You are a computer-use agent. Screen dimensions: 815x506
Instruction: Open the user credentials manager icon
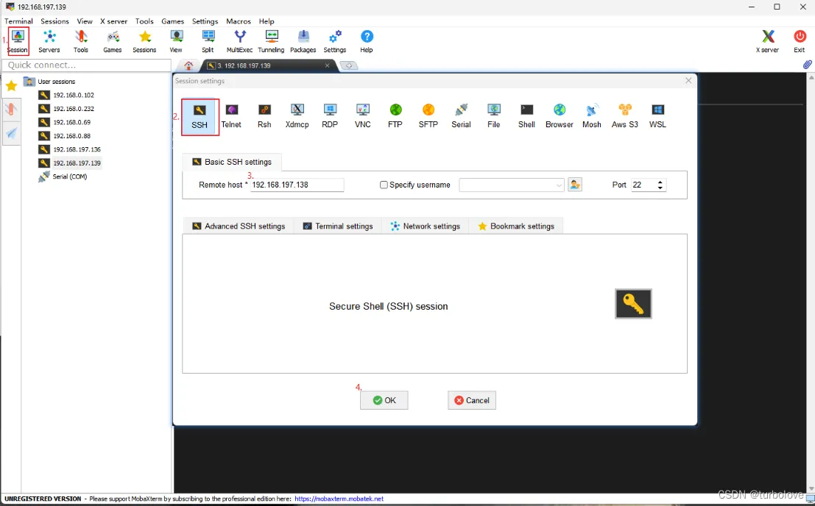click(575, 185)
